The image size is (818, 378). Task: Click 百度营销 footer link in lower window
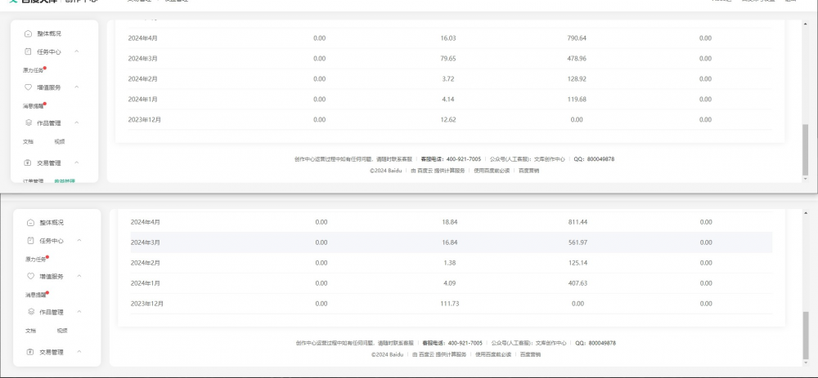(x=530, y=354)
